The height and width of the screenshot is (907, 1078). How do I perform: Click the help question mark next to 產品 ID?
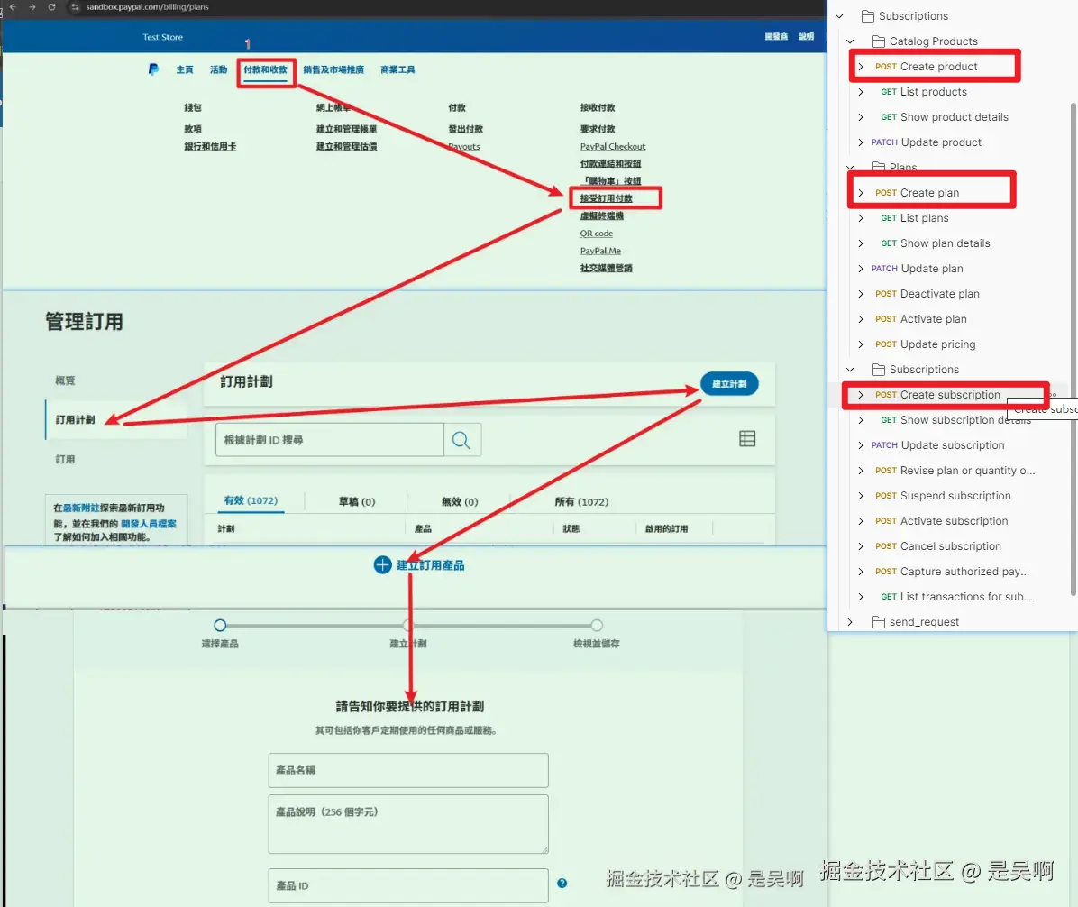pyautogui.click(x=562, y=883)
